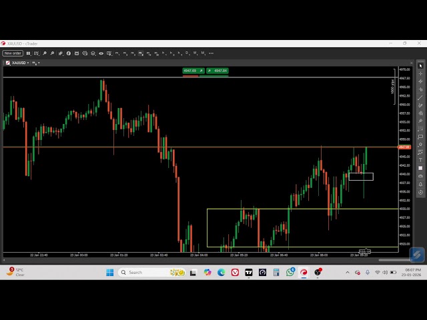427x320 pixels.
Task: Click the horizontal chart scrollbar
Action: 394,260
